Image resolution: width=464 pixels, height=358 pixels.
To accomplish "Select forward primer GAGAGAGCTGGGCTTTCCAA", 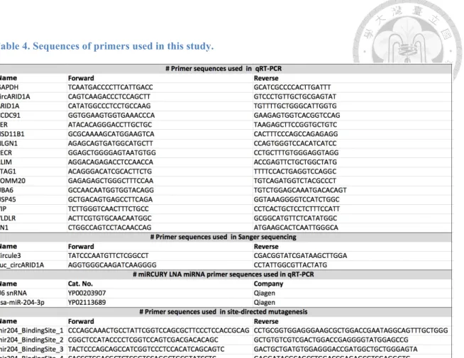I will (111, 181).
